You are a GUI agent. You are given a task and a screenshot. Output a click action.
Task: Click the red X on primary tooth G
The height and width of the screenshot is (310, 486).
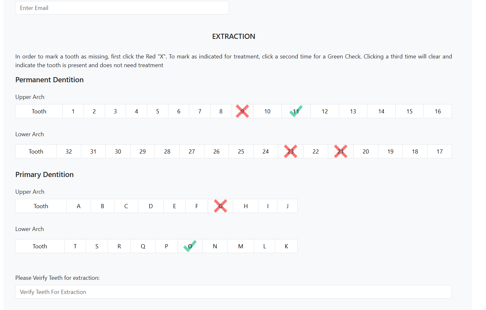pyautogui.click(x=221, y=206)
